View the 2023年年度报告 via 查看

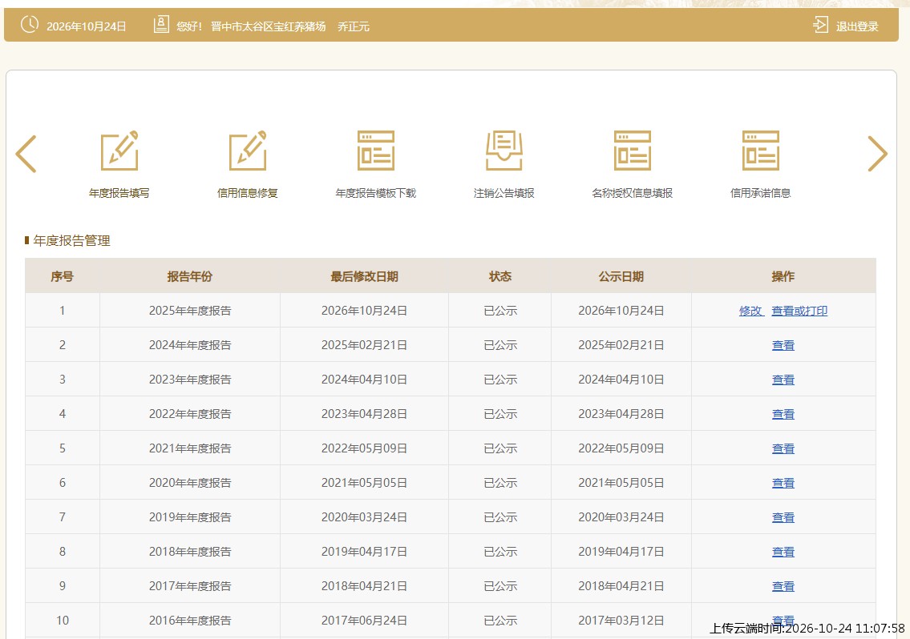(x=783, y=380)
